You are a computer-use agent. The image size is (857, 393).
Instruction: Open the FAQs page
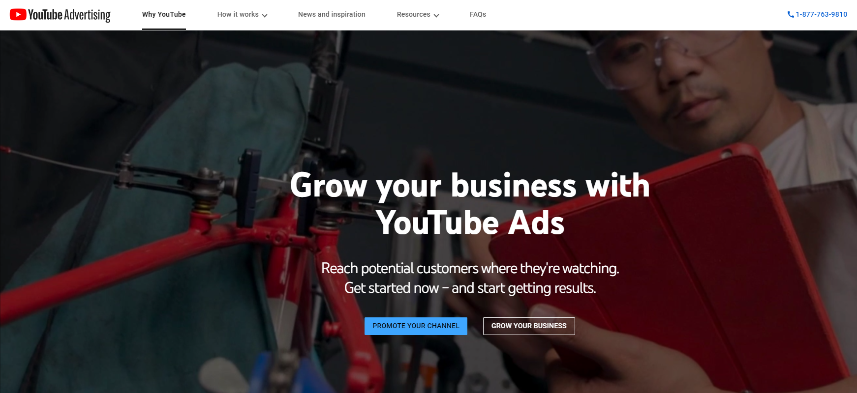click(478, 15)
